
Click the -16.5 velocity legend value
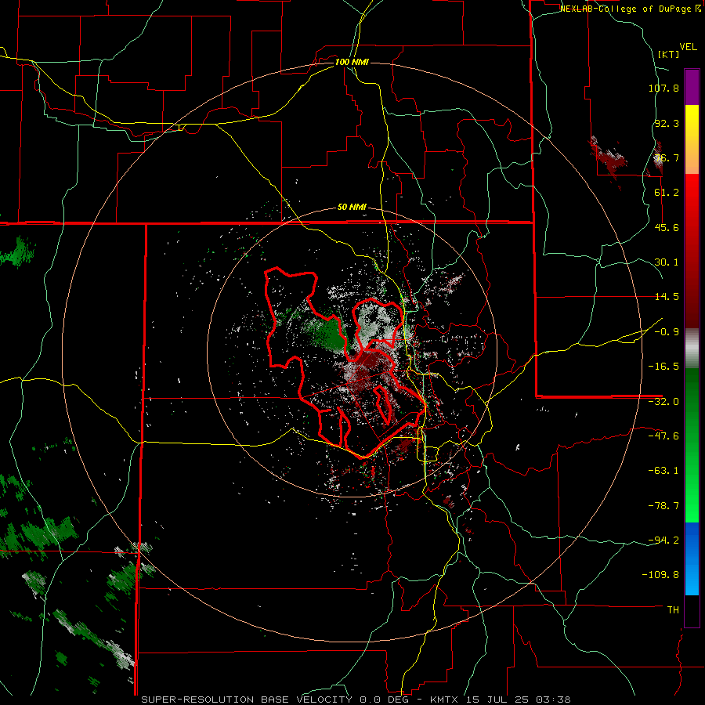tap(663, 367)
